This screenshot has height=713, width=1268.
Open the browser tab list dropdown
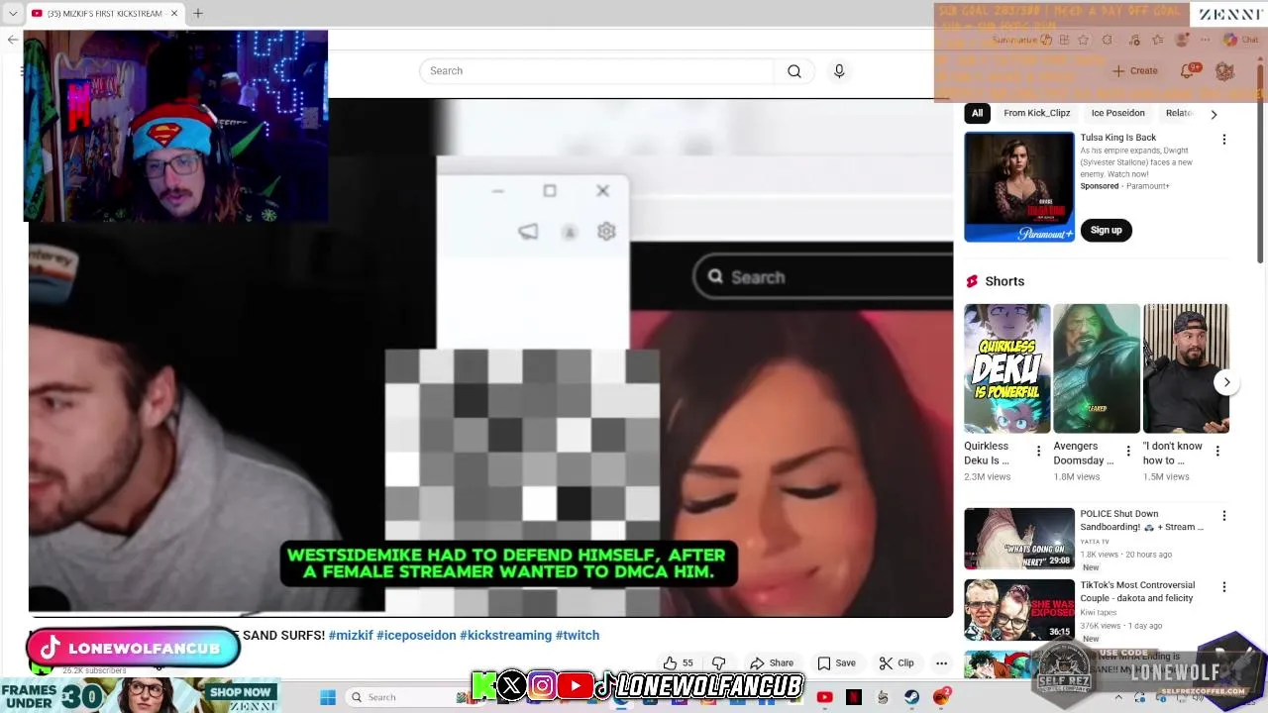[x=12, y=13]
